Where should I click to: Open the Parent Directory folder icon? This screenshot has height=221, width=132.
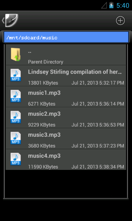pos(15,55)
